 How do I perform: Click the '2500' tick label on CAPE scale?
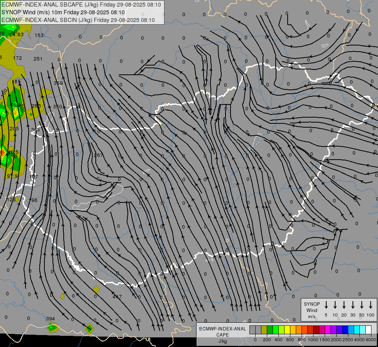tap(348, 340)
